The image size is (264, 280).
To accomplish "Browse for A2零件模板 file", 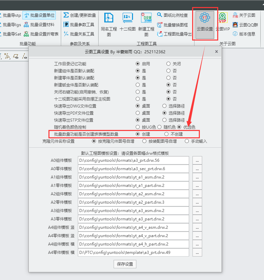I will point(197,202).
